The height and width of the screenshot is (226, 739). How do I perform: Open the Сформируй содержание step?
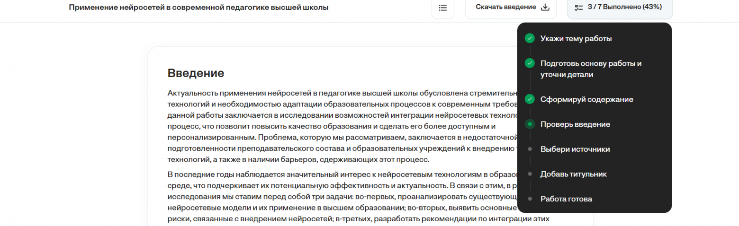586,99
